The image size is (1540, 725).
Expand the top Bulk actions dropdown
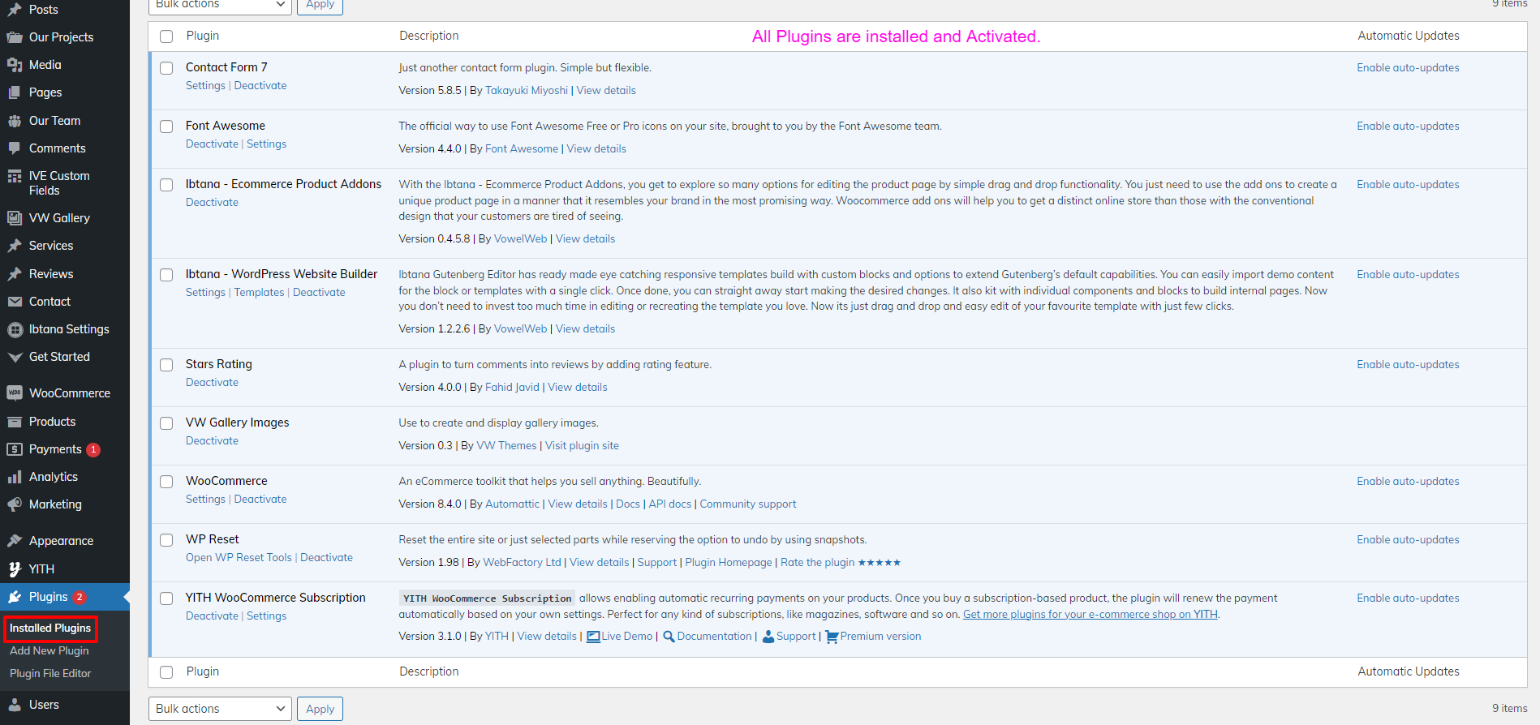click(220, 5)
